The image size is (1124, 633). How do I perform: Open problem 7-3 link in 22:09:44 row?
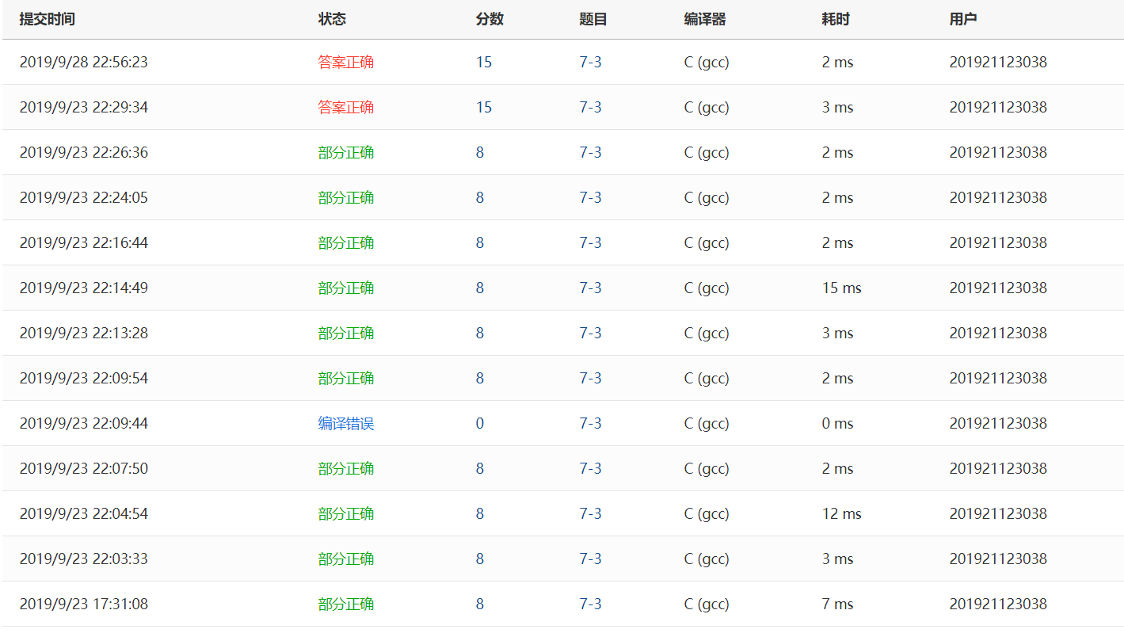click(591, 423)
